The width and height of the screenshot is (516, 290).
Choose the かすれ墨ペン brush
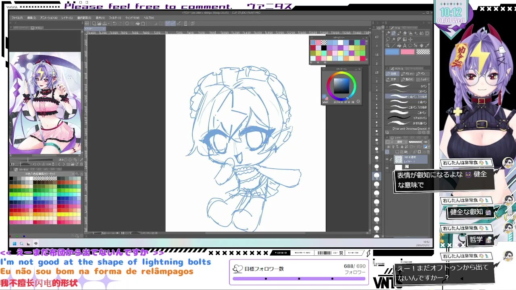coord(406,123)
